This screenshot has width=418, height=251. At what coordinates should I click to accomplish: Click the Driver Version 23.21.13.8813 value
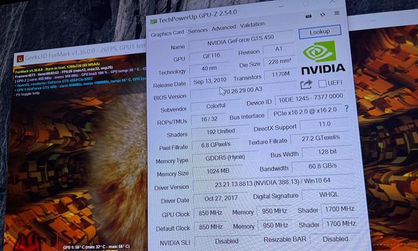[274, 183]
